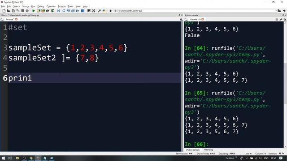This screenshot has width=287, height=161.
Task: Start debugging the file
Action: click(x=59, y=11)
